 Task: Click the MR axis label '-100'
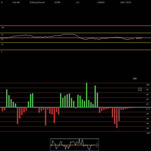click(x=148, y=133)
